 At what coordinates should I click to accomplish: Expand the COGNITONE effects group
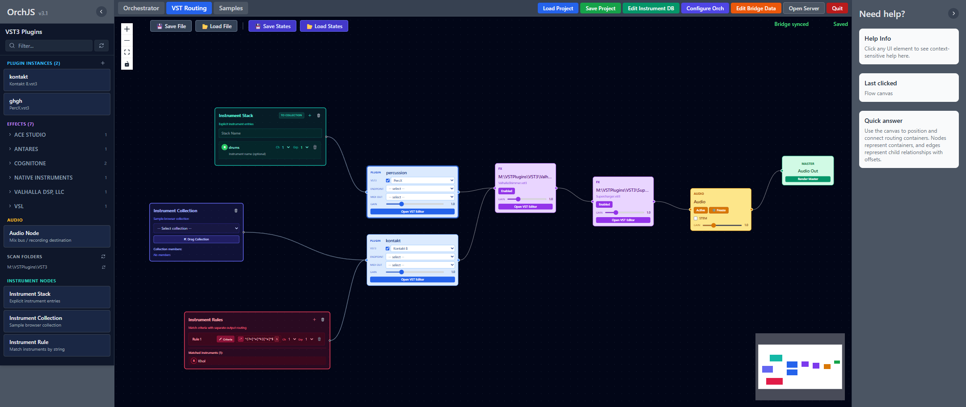[57, 163]
